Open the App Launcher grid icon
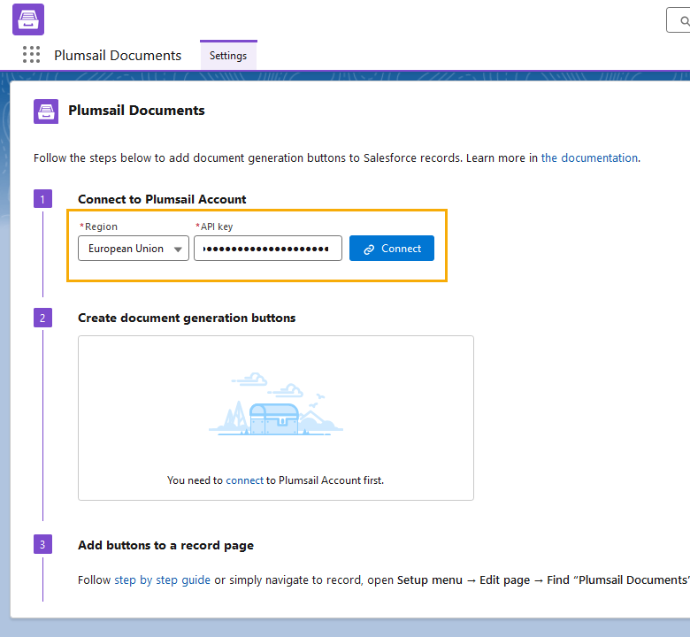 pyautogui.click(x=31, y=55)
